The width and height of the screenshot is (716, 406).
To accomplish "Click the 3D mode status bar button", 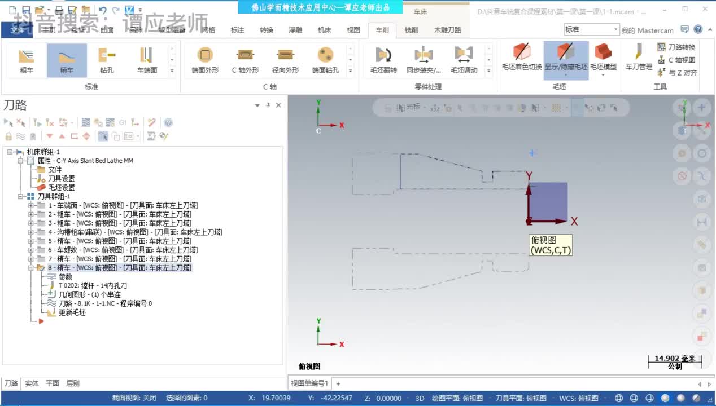I will point(420,398).
